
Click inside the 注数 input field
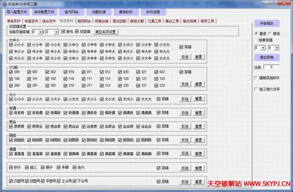[x=271, y=67]
